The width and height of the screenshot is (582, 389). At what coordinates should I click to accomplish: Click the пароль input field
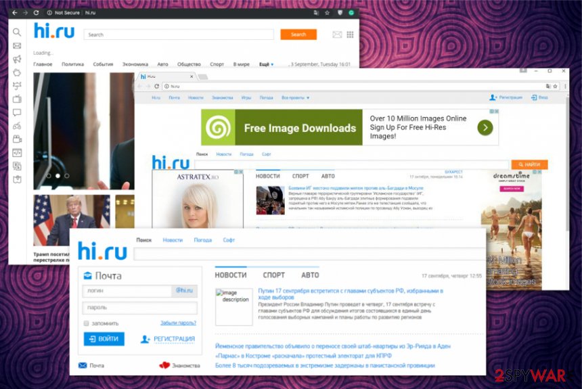tap(139, 308)
